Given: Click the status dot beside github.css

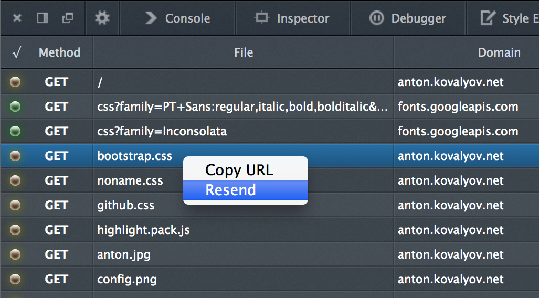Looking at the screenshot, I should [16, 205].
